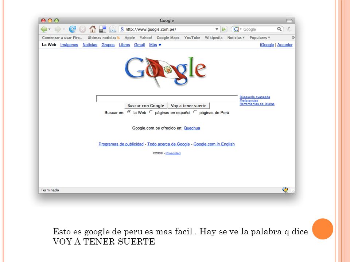Click the 'Google.com.pe ofrecido en:' text
This screenshot has width=350, height=262.
[x=157, y=128]
